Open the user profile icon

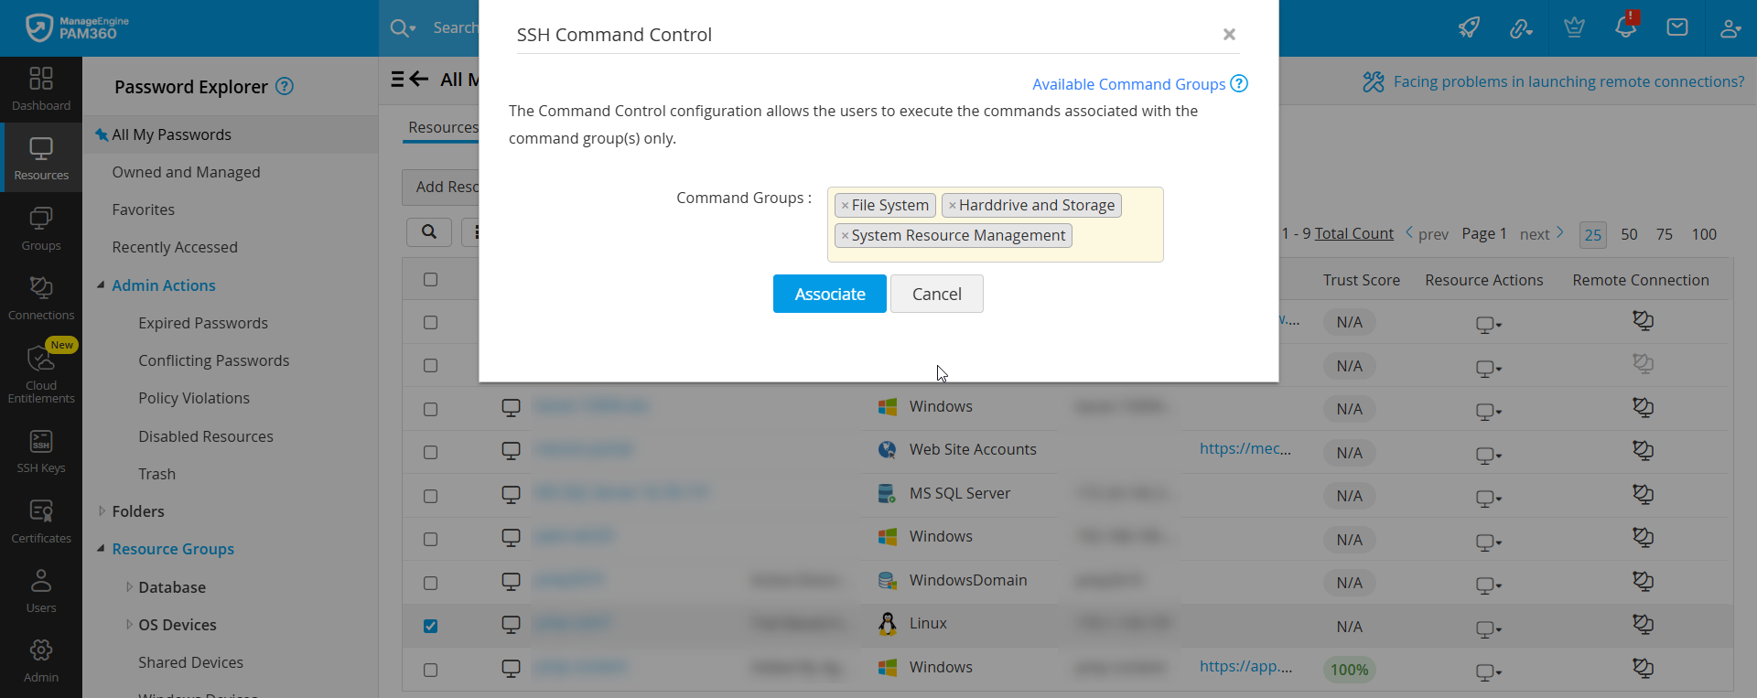[x=1730, y=28]
